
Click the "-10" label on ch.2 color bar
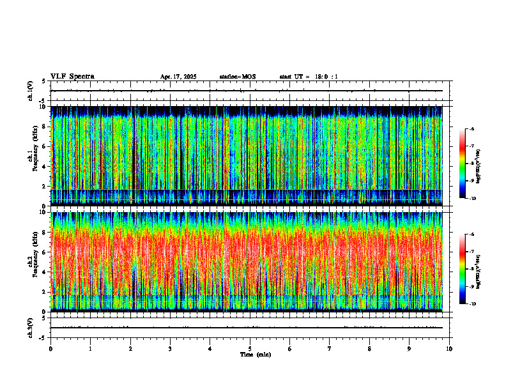pyautogui.click(x=473, y=304)
